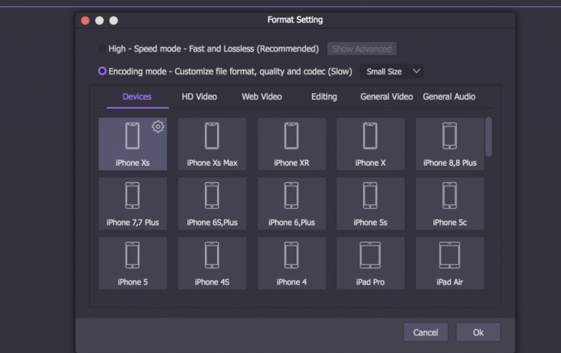Go to the General Video tab
The height and width of the screenshot is (353, 561).
click(387, 97)
